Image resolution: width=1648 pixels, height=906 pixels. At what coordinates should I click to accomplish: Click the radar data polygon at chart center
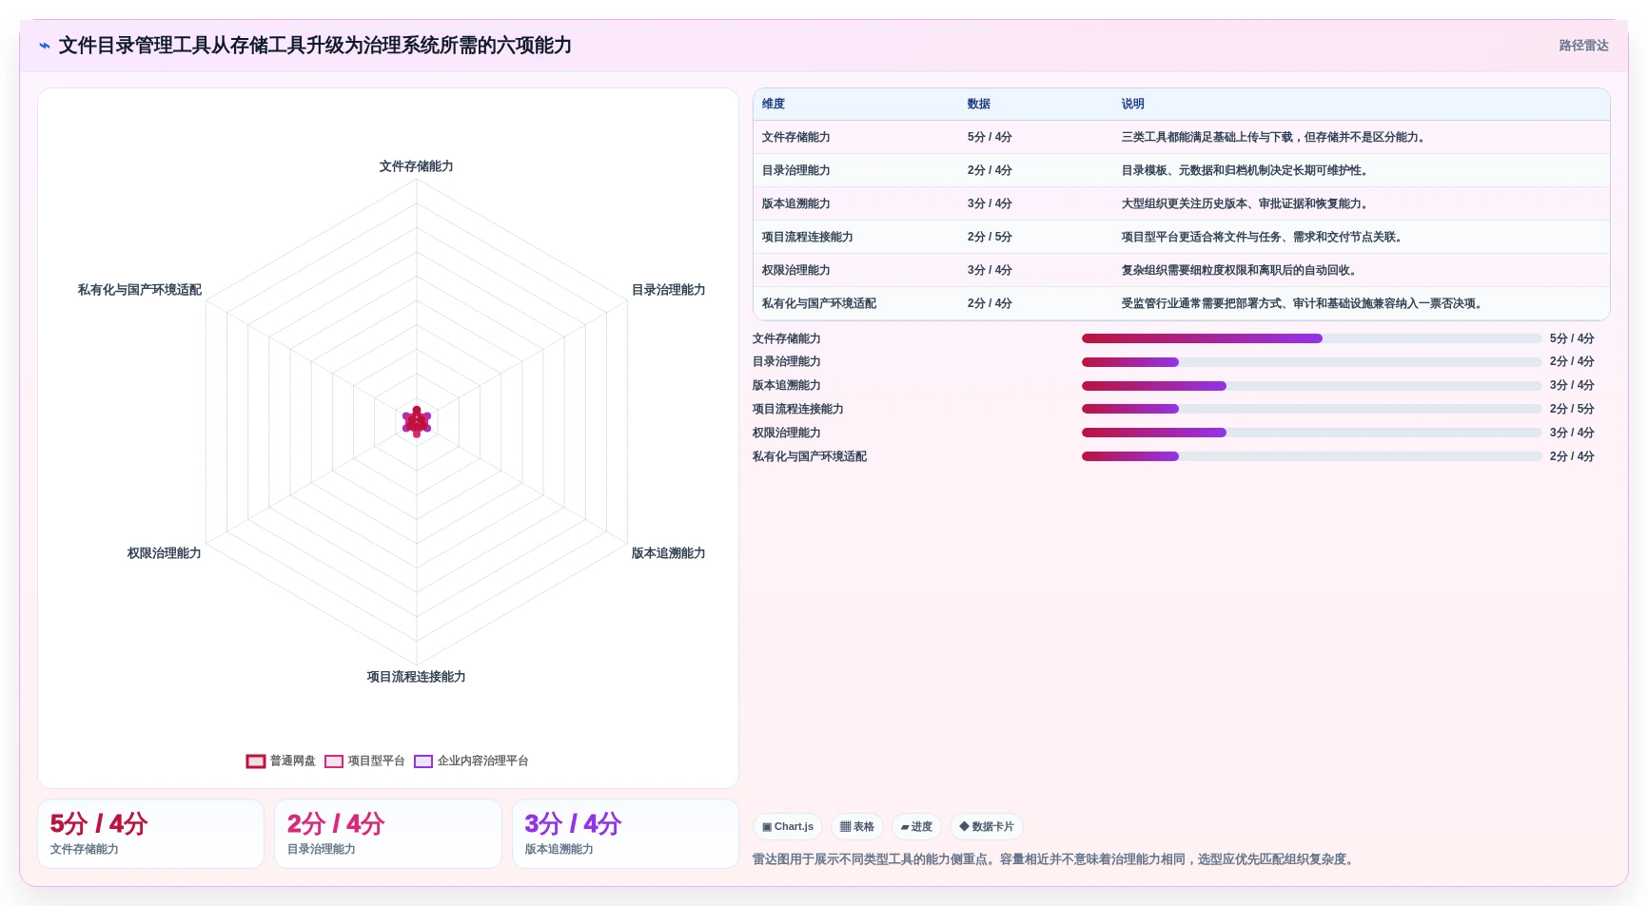point(417,422)
